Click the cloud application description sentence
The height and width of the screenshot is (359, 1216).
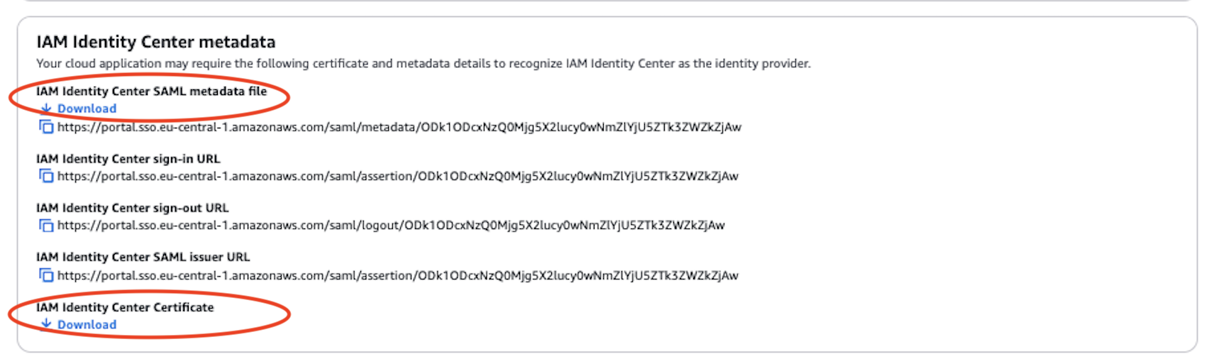(x=424, y=63)
